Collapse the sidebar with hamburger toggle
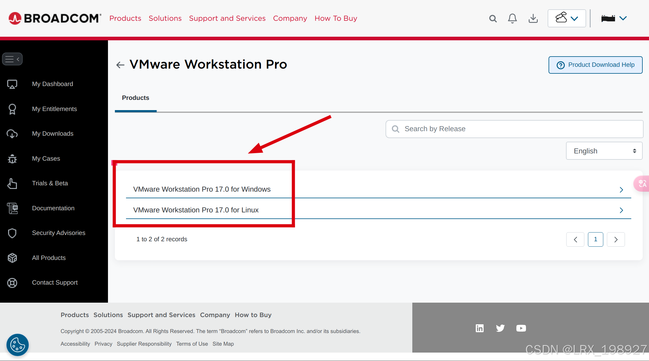This screenshot has width=649, height=361. (x=12, y=59)
